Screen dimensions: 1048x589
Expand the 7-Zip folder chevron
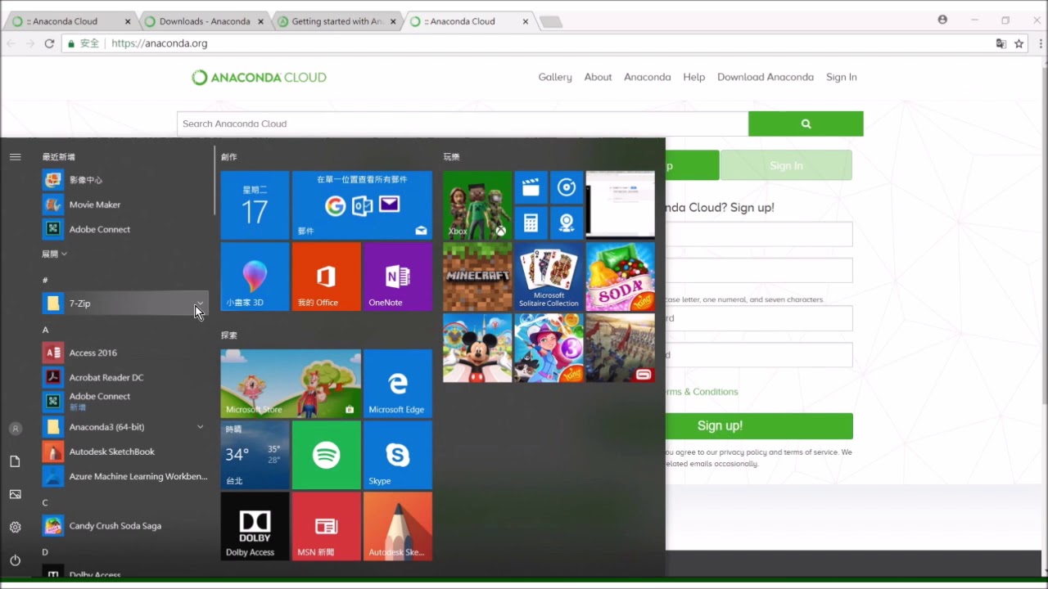199,303
